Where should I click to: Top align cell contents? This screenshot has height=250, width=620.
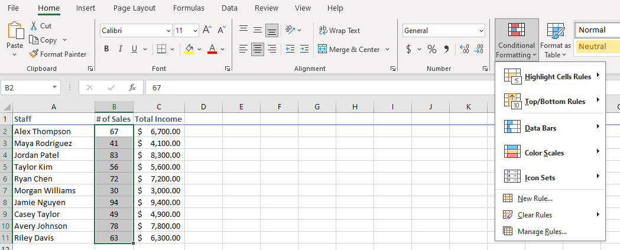(244, 30)
